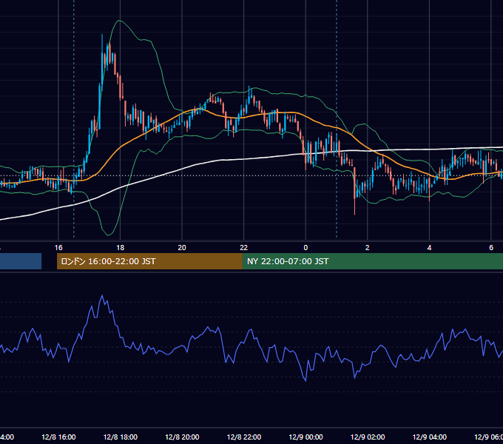The image size is (503, 444).
Task: Click the 0 hour label on price chart axis
Action: (x=305, y=248)
